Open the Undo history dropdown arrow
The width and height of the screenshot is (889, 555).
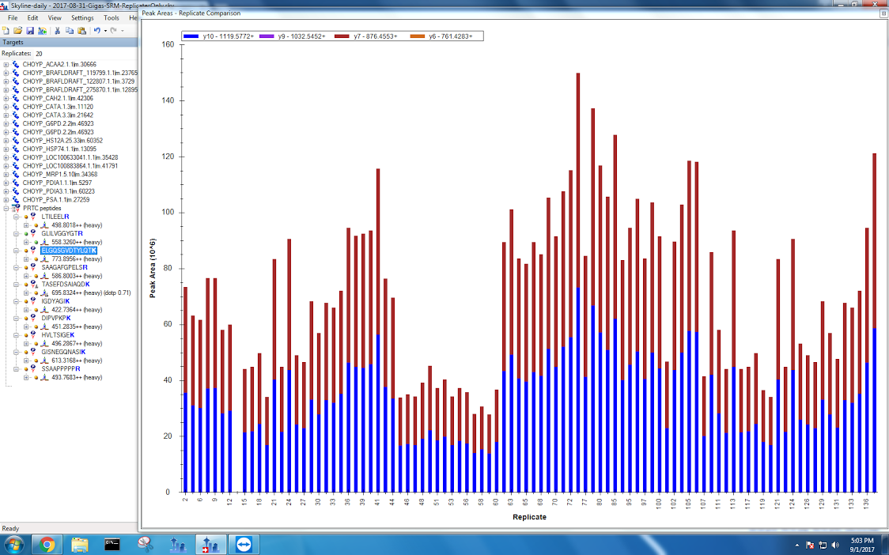pos(104,30)
